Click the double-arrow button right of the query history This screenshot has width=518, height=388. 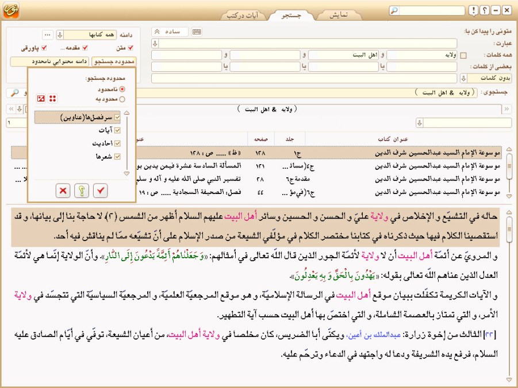pyautogui.click(x=507, y=109)
